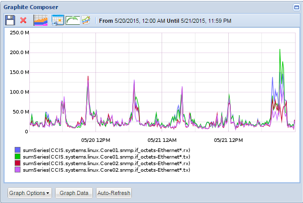Click the line chart with pencil icon
Image resolution: width=303 pixels, height=203 pixels.
87,20
